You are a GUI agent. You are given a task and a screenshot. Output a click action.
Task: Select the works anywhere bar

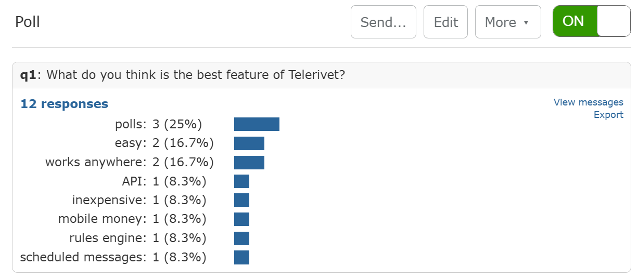point(249,163)
